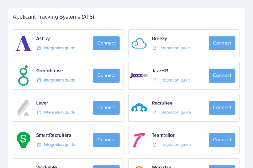Image resolution: width=253 pixels, height=168 pixels.
Task: Open Ashby Integration guide link
Action: point(59,48)
